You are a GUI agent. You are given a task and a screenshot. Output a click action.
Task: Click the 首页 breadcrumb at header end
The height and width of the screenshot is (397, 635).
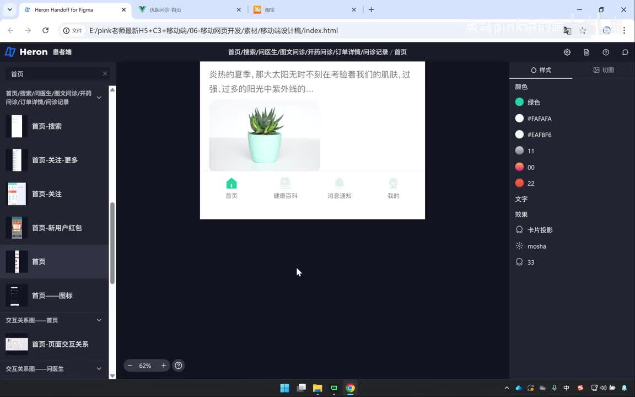tap(401, 52)
